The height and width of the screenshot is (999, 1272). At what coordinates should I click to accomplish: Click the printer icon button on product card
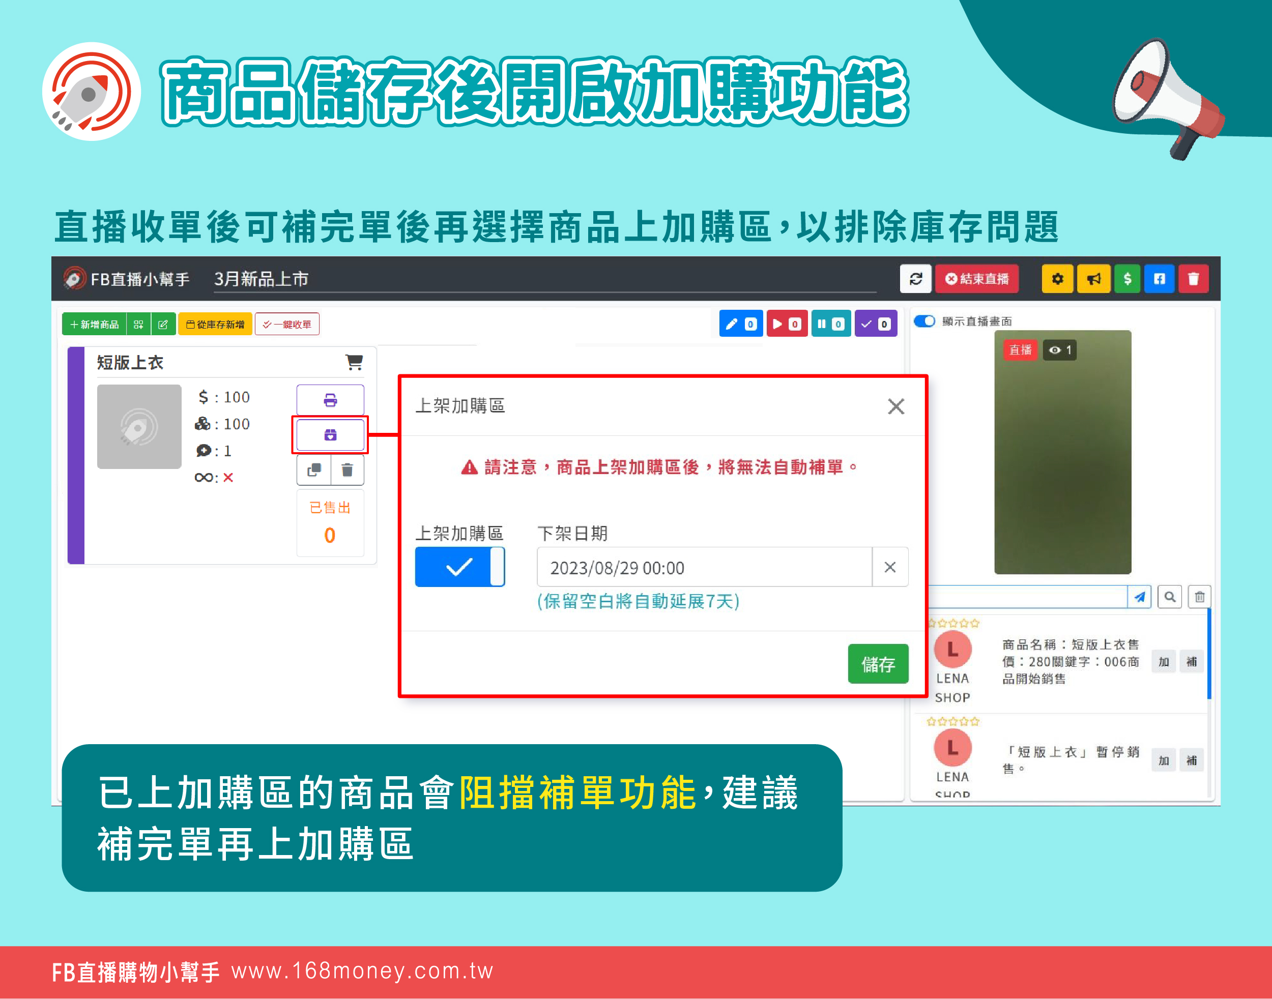330,400
